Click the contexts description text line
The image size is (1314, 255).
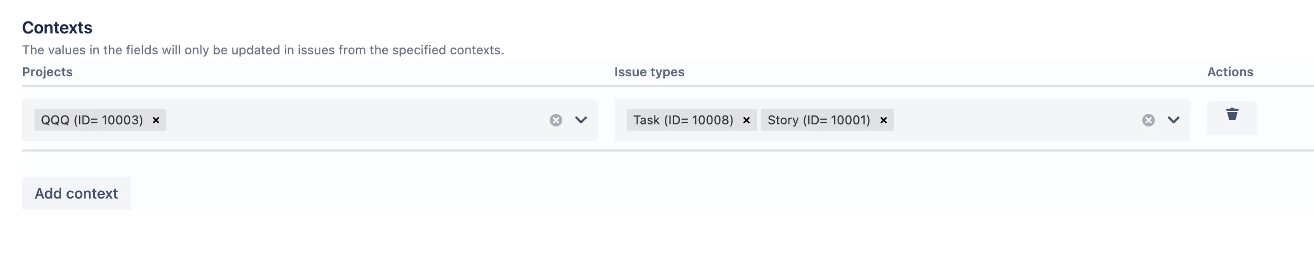coord(263,50)
